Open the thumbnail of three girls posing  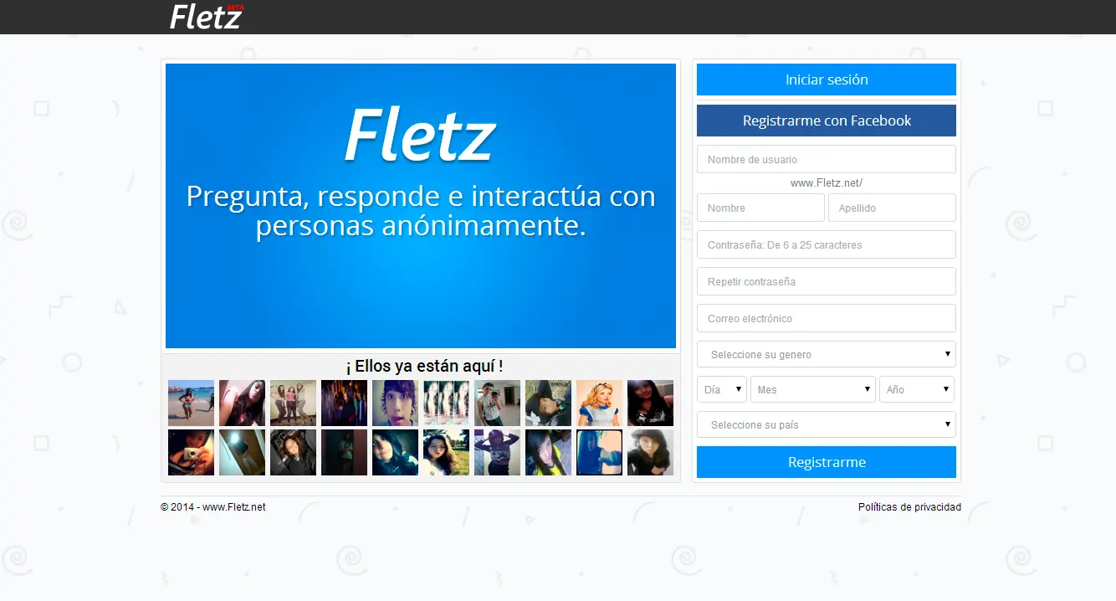pos(293,403)
